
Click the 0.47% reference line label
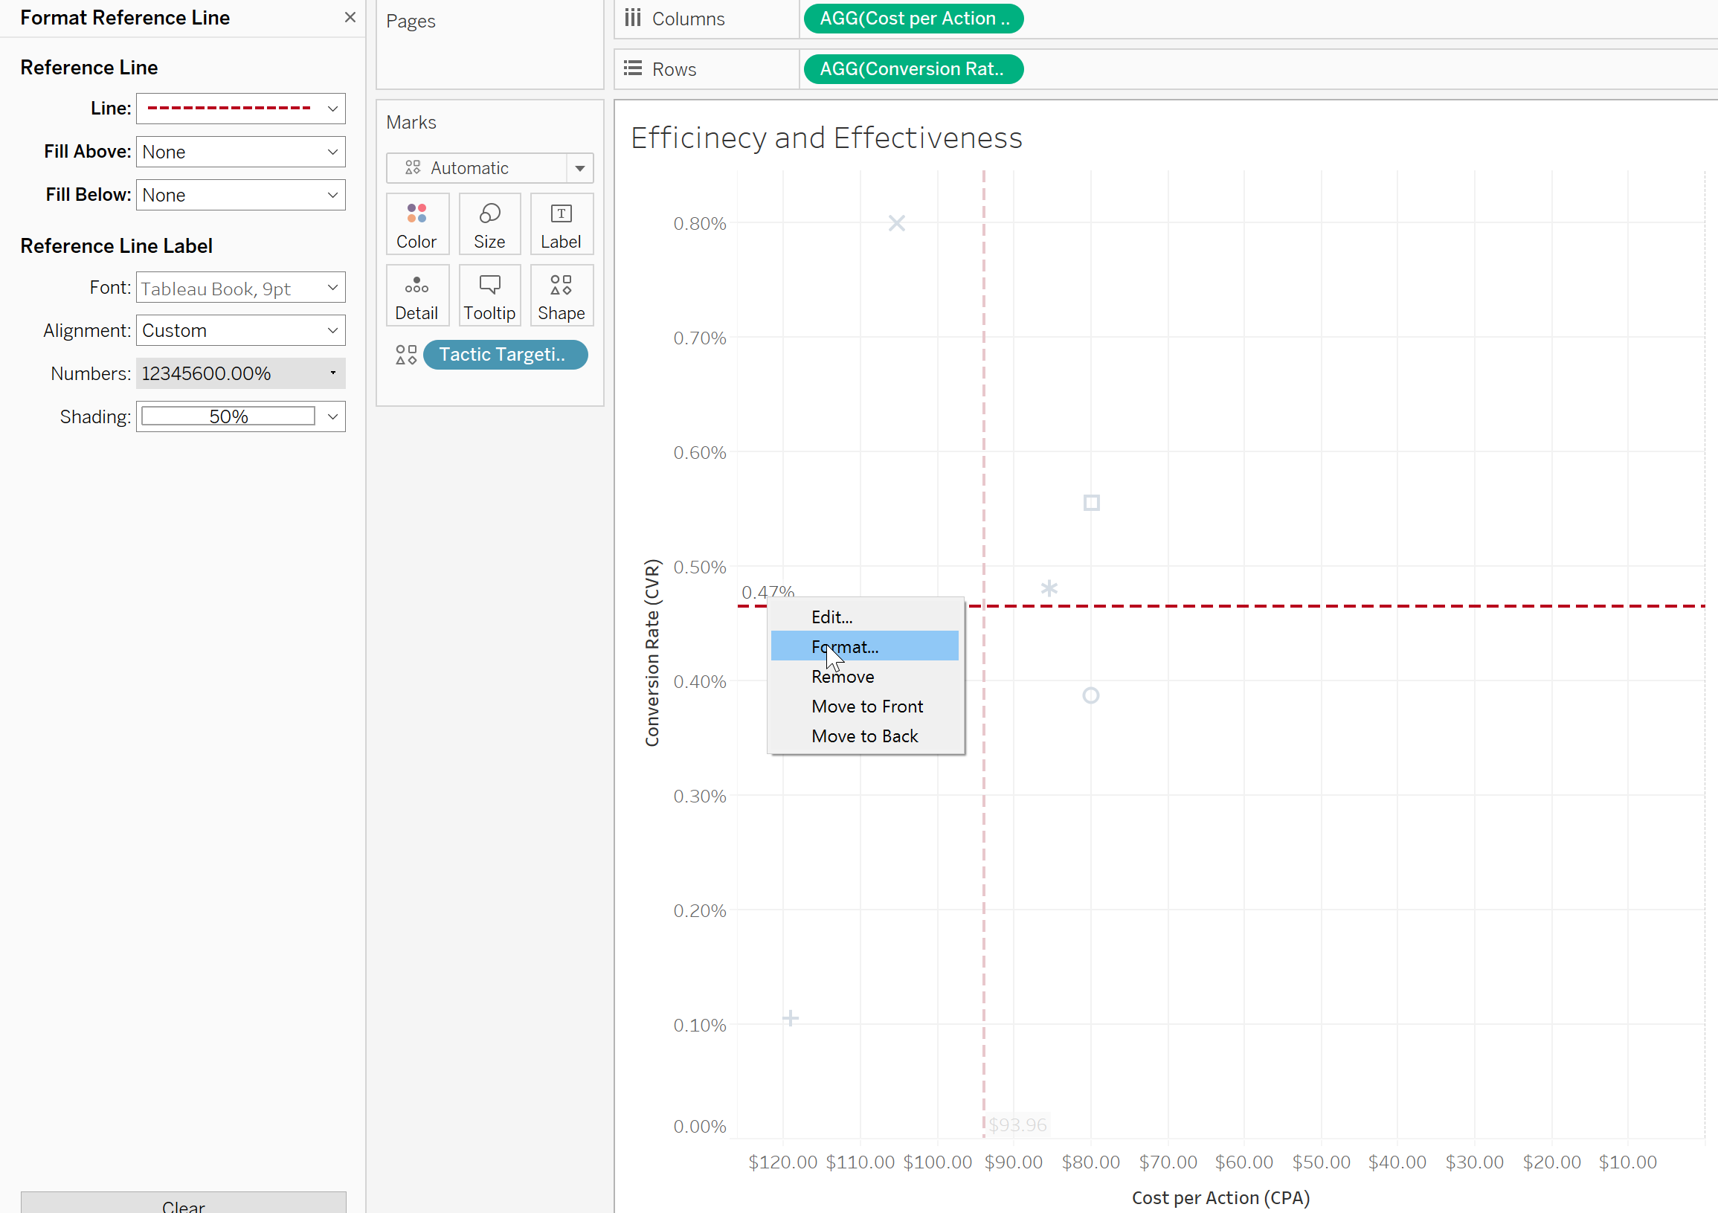768,591
